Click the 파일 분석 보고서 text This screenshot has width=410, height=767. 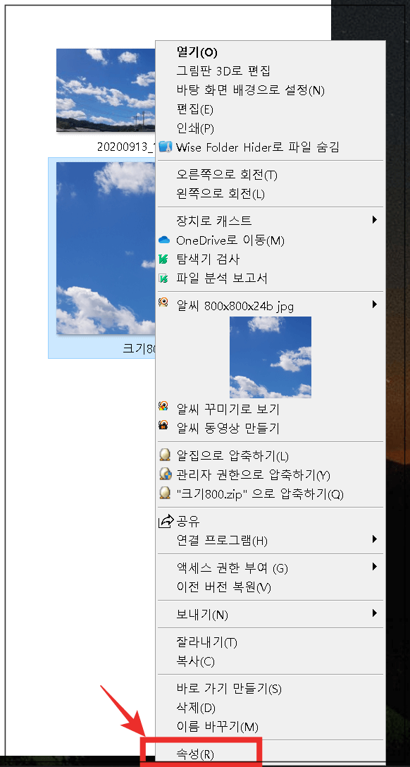222,279
